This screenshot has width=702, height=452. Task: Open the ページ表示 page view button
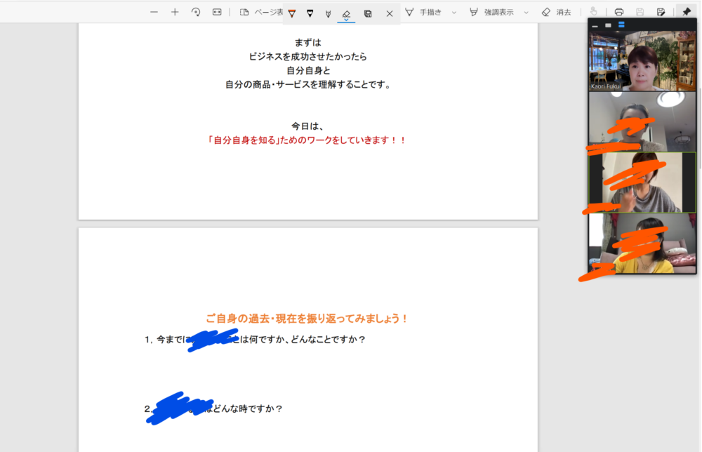260,12
